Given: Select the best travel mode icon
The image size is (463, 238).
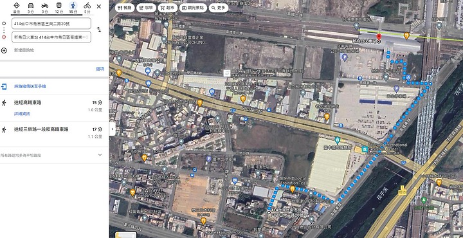Looking at the screenshot, I should (x=17, y=5).
